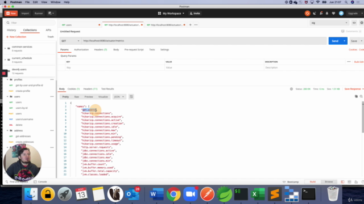Open the environment selector dropdown
This screenshot has height=204, width=364.
pos(329,23)
